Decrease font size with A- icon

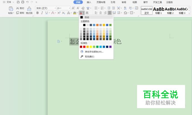click(x=78, y=8)
